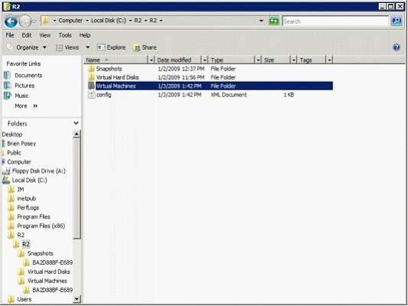Click the Share toolbar button
Image resolution: width=408 pixels, height=306 pixels.
pyautogui.click(x=145, y=47)
